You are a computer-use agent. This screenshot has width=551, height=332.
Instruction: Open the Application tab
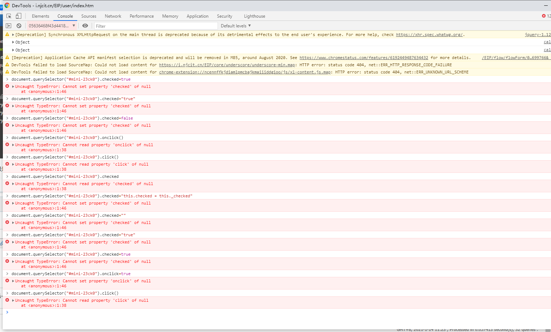point(198,16)
